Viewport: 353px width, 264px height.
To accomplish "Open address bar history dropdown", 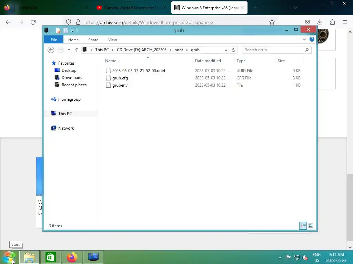I will point(226,50).
